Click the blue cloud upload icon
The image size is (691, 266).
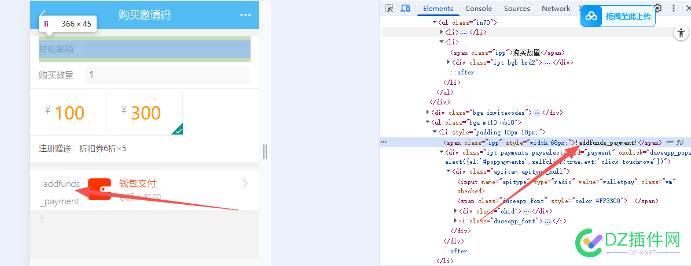click(591, 16)
